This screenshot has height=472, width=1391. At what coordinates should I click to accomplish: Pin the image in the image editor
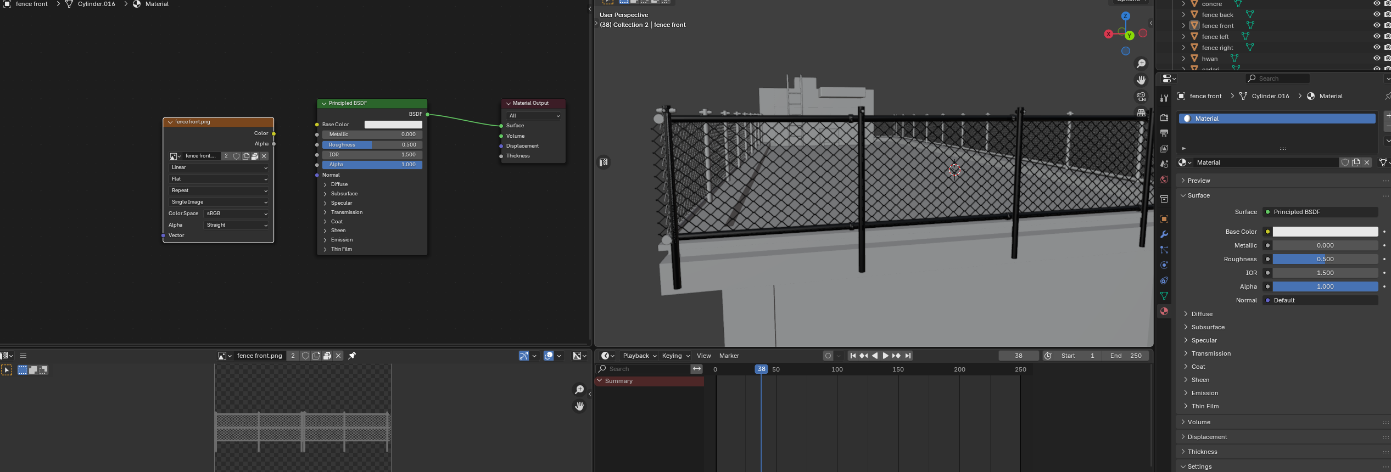click(352, 356)
